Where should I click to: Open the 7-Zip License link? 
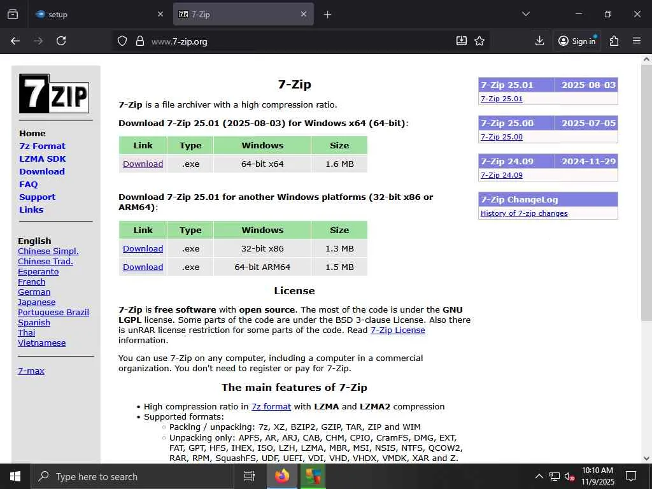(x=397, y=330)
